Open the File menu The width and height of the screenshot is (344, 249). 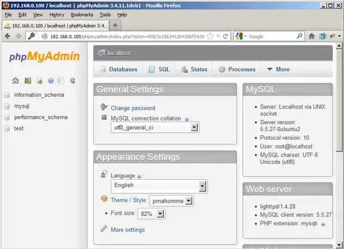point(8,15)
